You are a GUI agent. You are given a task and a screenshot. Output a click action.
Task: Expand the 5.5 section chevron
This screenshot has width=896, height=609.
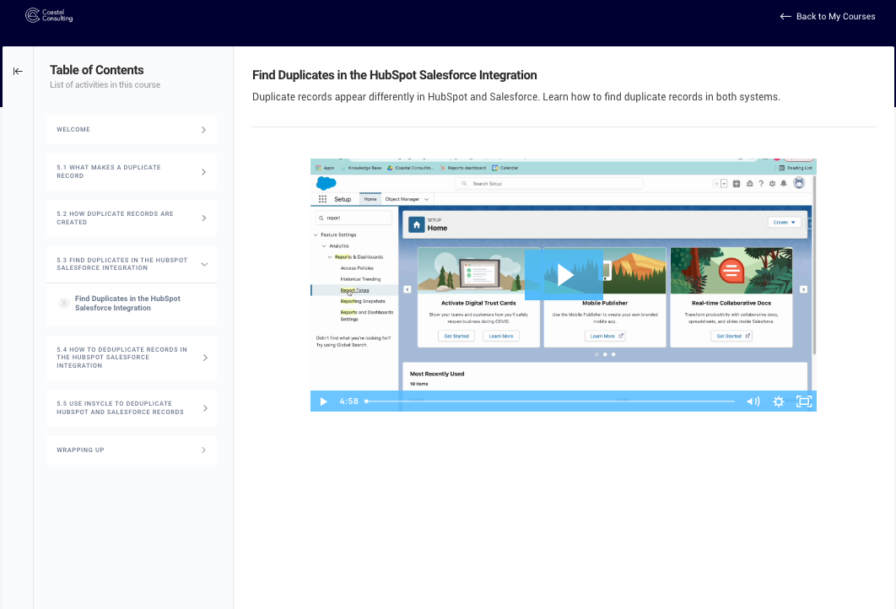click(204, 408)
